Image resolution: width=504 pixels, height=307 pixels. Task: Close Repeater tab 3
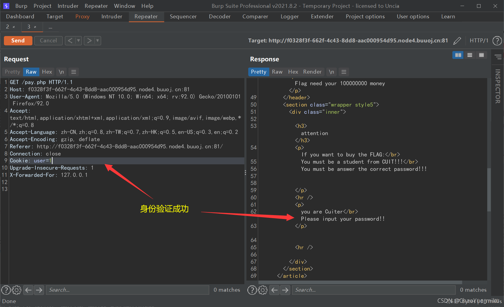coord(35,27)
